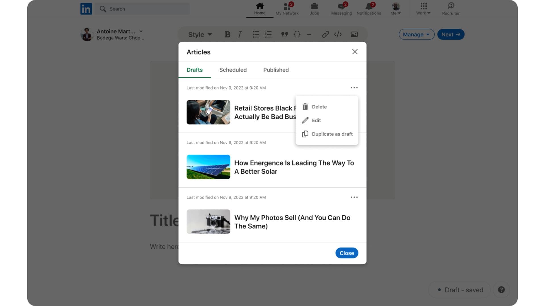Insert a bulleted list
Image resolution: width=545 pixels, height=306 pixels.
pyautogui.click(x=256, y=35)
